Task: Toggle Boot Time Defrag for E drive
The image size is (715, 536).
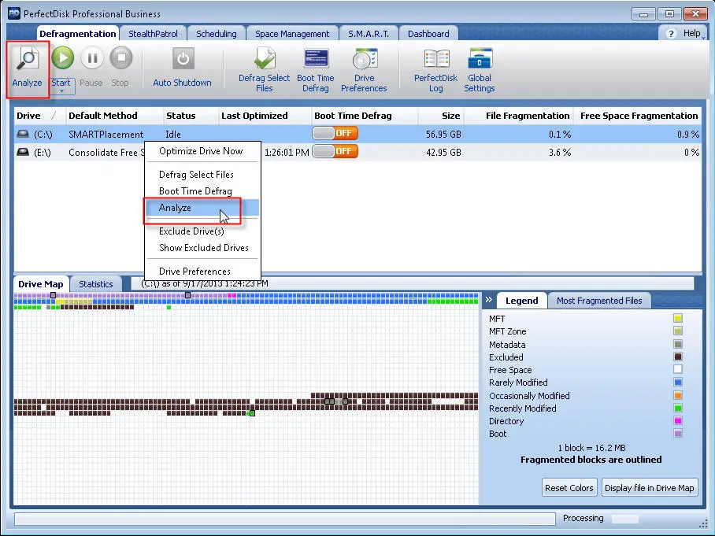Action: (335, 152)
